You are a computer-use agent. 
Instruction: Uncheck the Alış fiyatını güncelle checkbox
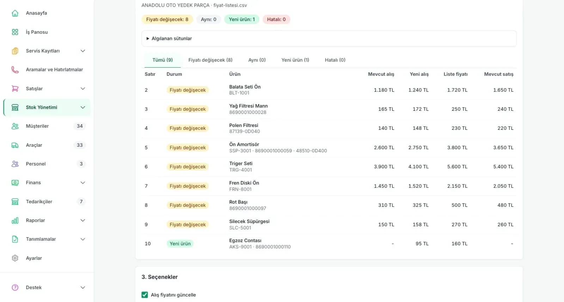point(145,295)
